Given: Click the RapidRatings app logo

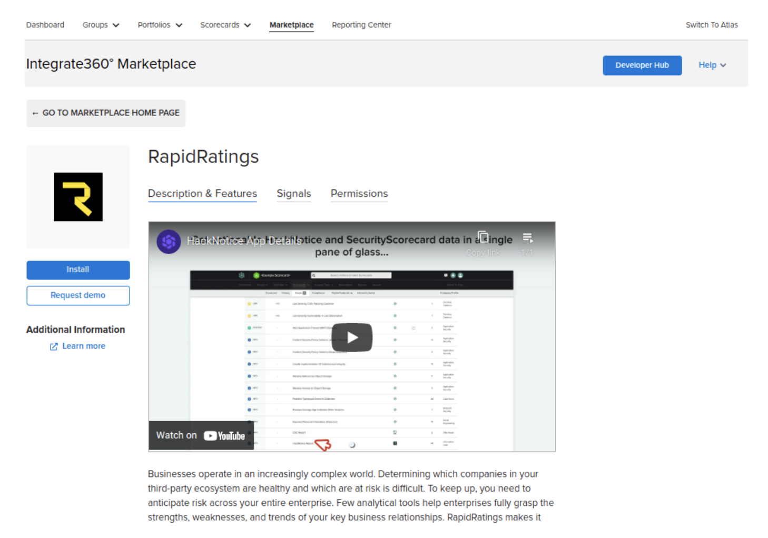Looking at the screenshot, I should point(78,197).
